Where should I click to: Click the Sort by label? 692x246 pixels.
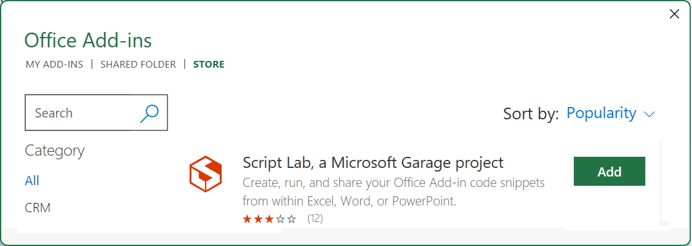531,114
